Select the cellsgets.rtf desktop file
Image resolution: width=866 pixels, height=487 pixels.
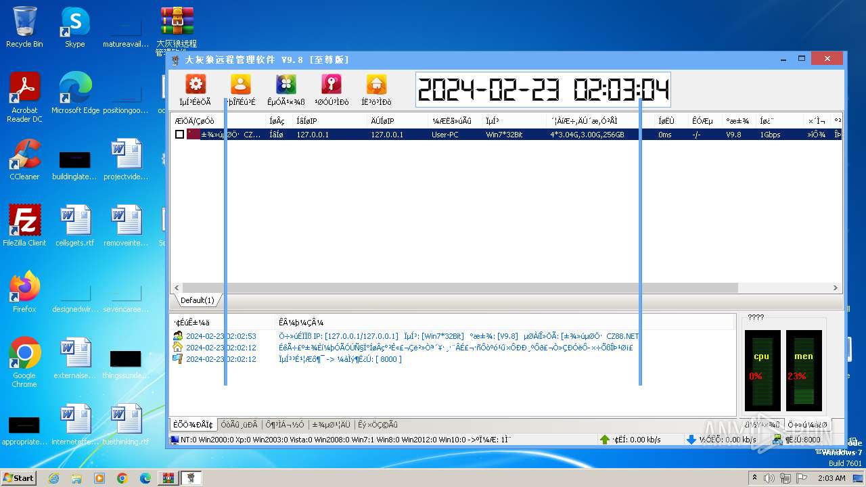click(x=75, y=226)
